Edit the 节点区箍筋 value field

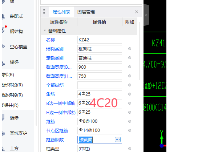point(100,131)
